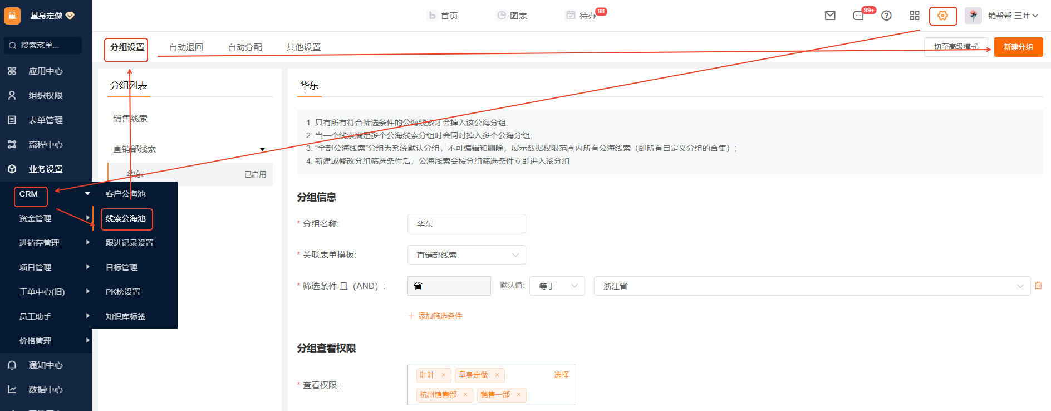Select the 华东 group row
This screenshot has height=411, width=1051.
click(x=190, y=174)
